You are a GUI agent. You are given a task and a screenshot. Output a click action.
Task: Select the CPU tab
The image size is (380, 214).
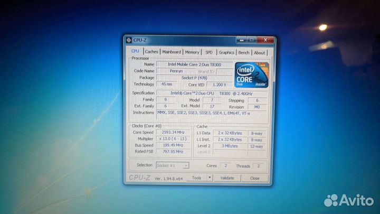(135, 51)
